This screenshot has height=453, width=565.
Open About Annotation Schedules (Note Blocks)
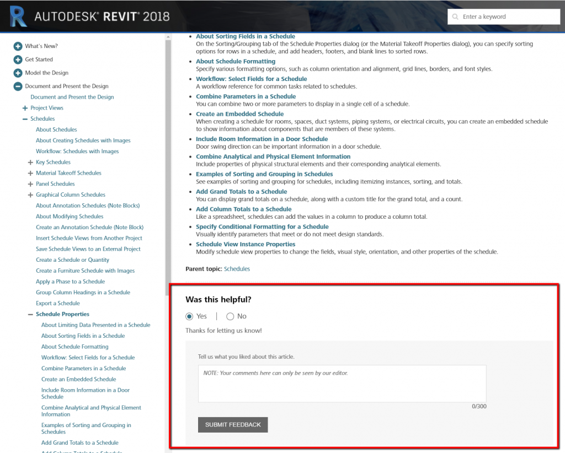[88, 206]
